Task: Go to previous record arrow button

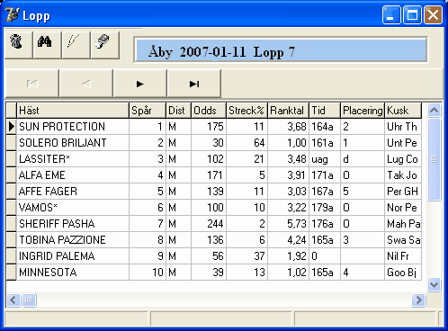Action: (86, 84)
